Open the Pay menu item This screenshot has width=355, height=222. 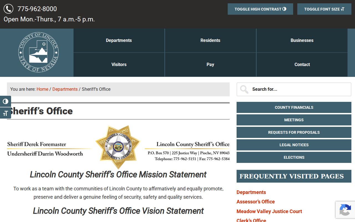click(x=211, y=65)
